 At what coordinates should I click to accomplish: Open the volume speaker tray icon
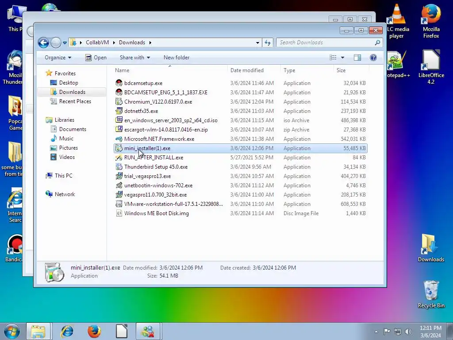click(408, 332)
